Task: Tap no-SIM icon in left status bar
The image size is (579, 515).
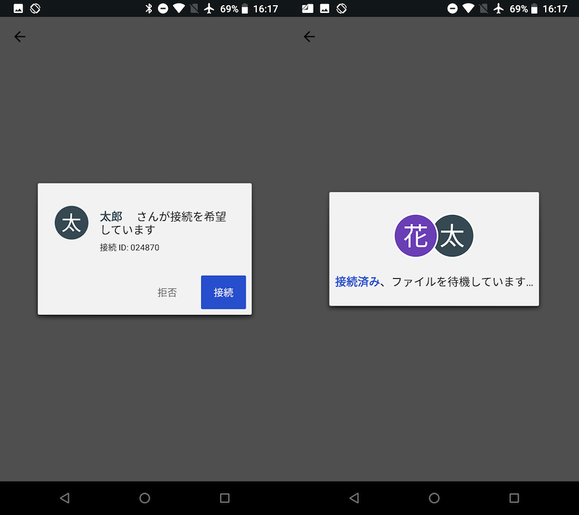Action: pos(194,9)
